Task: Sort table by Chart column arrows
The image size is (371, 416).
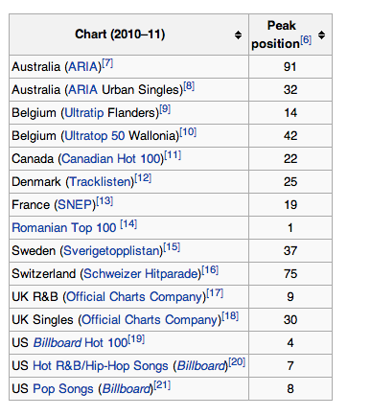Action: click(238, 35)
